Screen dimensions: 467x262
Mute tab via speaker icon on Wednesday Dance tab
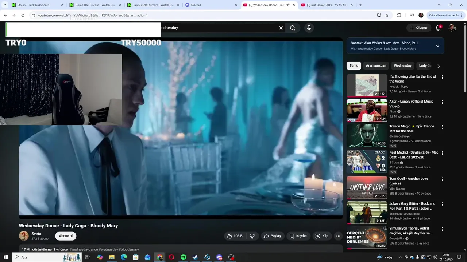pyautogui.click(x=288, y=5)
